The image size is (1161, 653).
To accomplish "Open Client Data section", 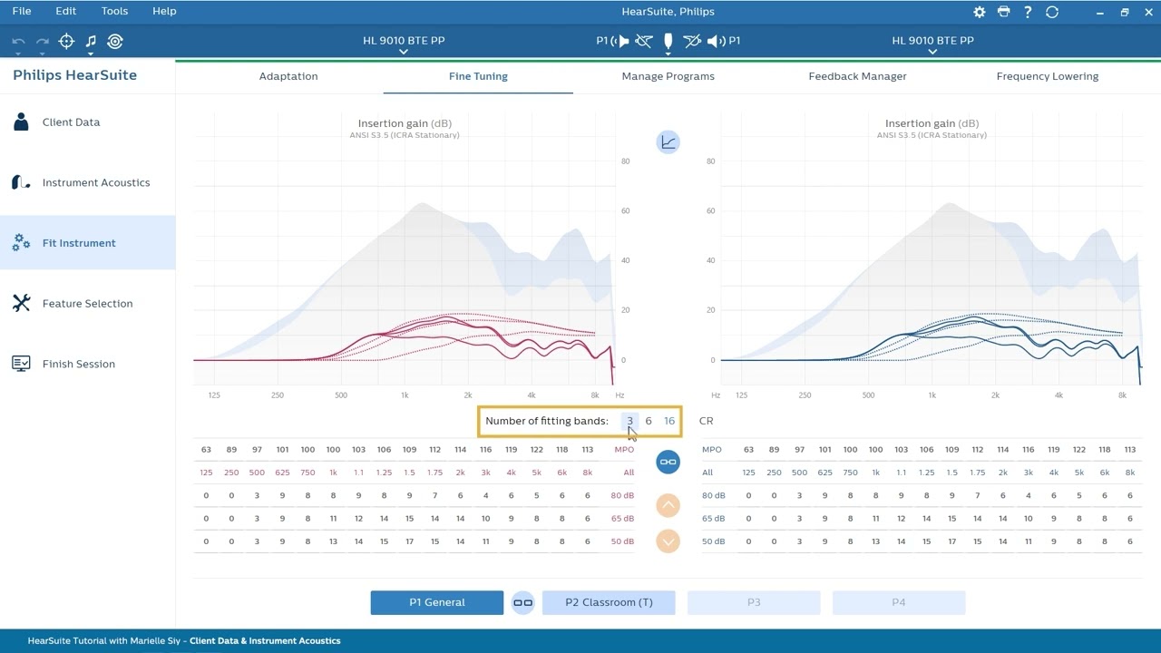I will [88, 122].
